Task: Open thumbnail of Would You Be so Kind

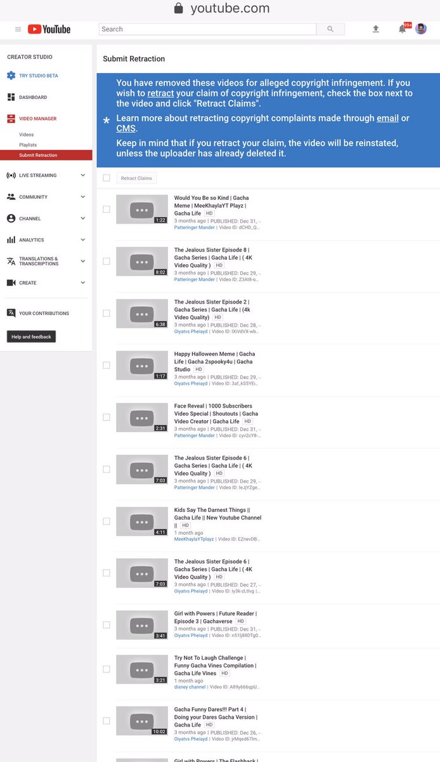Action: [142, 209]
